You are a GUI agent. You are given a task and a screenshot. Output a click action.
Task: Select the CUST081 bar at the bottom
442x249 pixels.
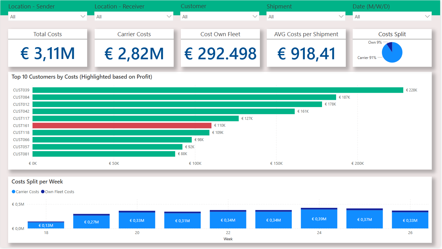pyautogui.click(x=104, y=154)
